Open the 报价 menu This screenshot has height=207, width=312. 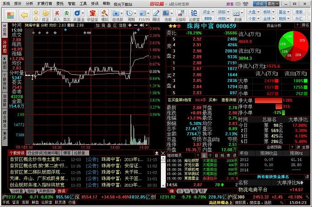click(18, 4)
